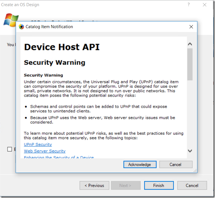Click the help question mark in wizard title bar
The height and width of the screenshot is (198, 215).
[x=189, y=5]
